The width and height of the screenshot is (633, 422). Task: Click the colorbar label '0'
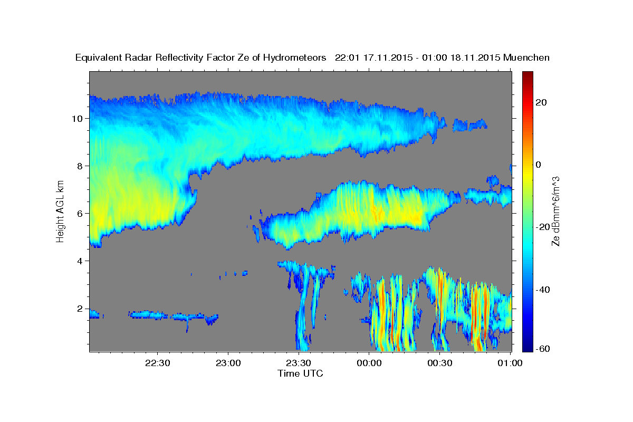[539, 165]
